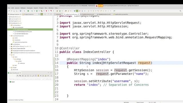The width and height of the screenshot is (183, 103).
Task: Click the toolbar Search magnifier at far right
Action: (180, 11)
